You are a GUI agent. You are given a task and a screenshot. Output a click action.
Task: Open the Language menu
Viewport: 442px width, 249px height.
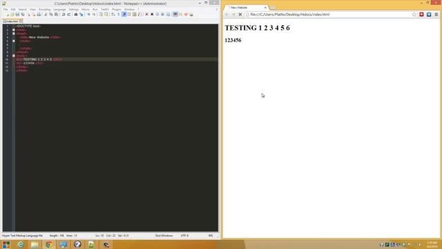[x=59, y=9]
